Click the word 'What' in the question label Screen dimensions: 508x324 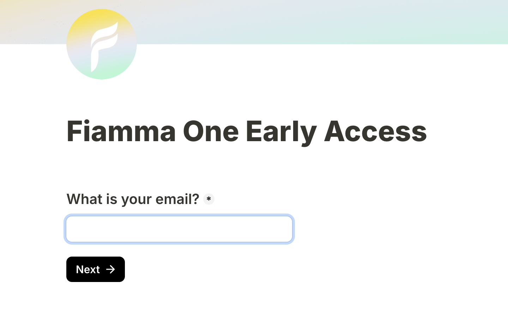click(x=84, y=199)
